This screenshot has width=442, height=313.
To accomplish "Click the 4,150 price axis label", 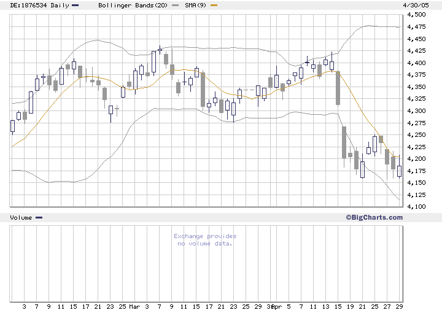I will 417,182.
